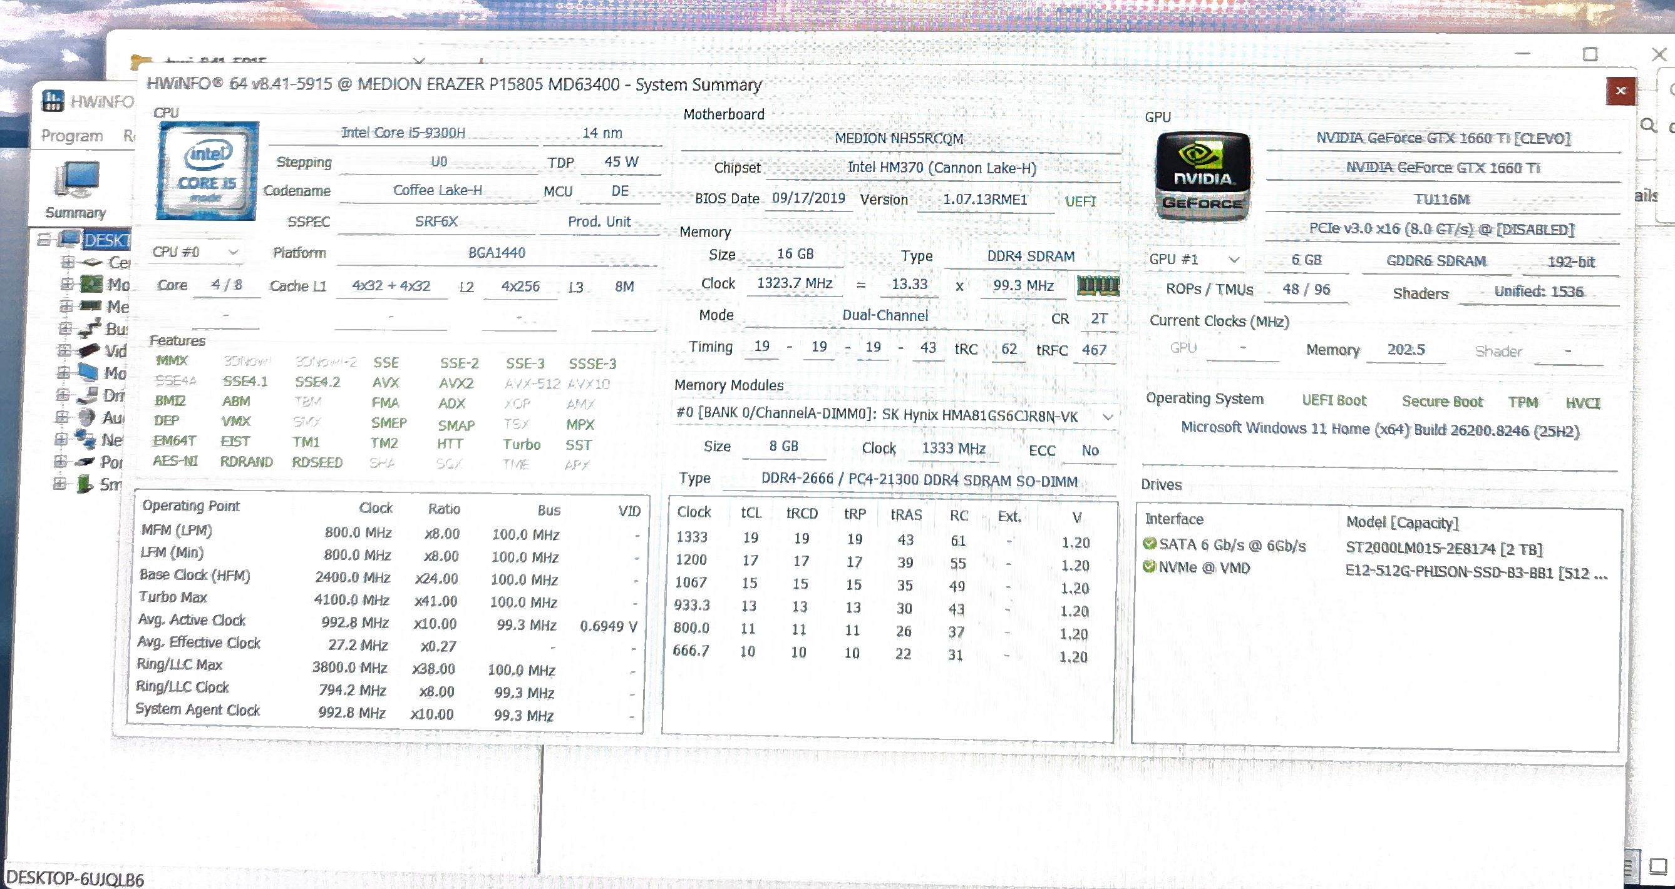Click the chipset 'Intel HM370 (Cannon Lake-H)'

coord(942,168)
